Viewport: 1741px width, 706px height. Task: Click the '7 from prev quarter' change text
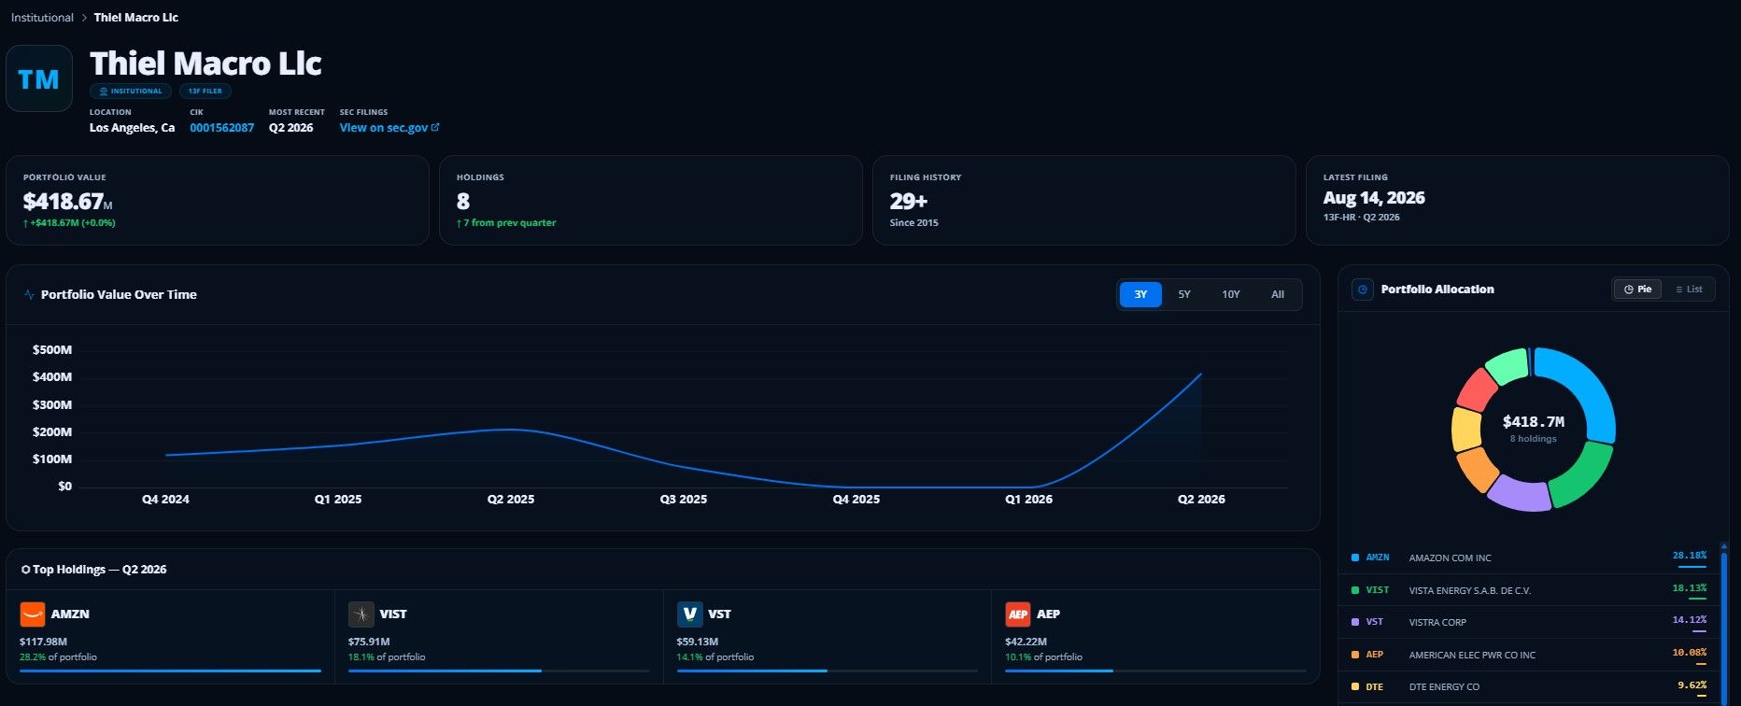click(x=506, y=223)
